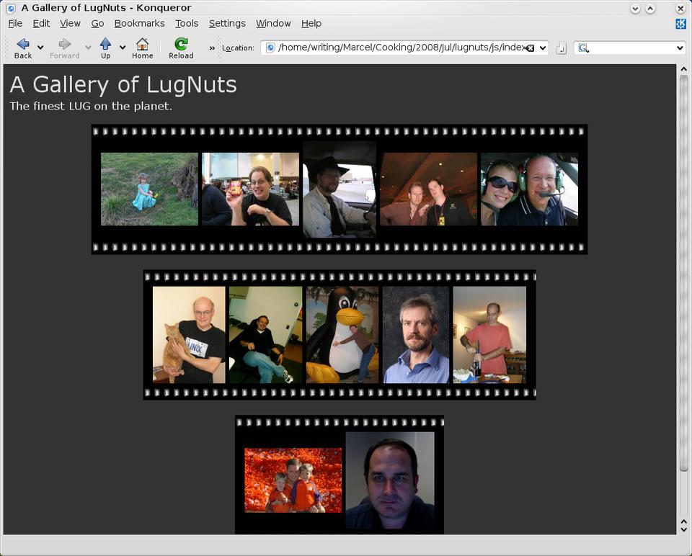Click the girl in blue dress photo
Screen dimensions: 692x556
pos(149,189)
